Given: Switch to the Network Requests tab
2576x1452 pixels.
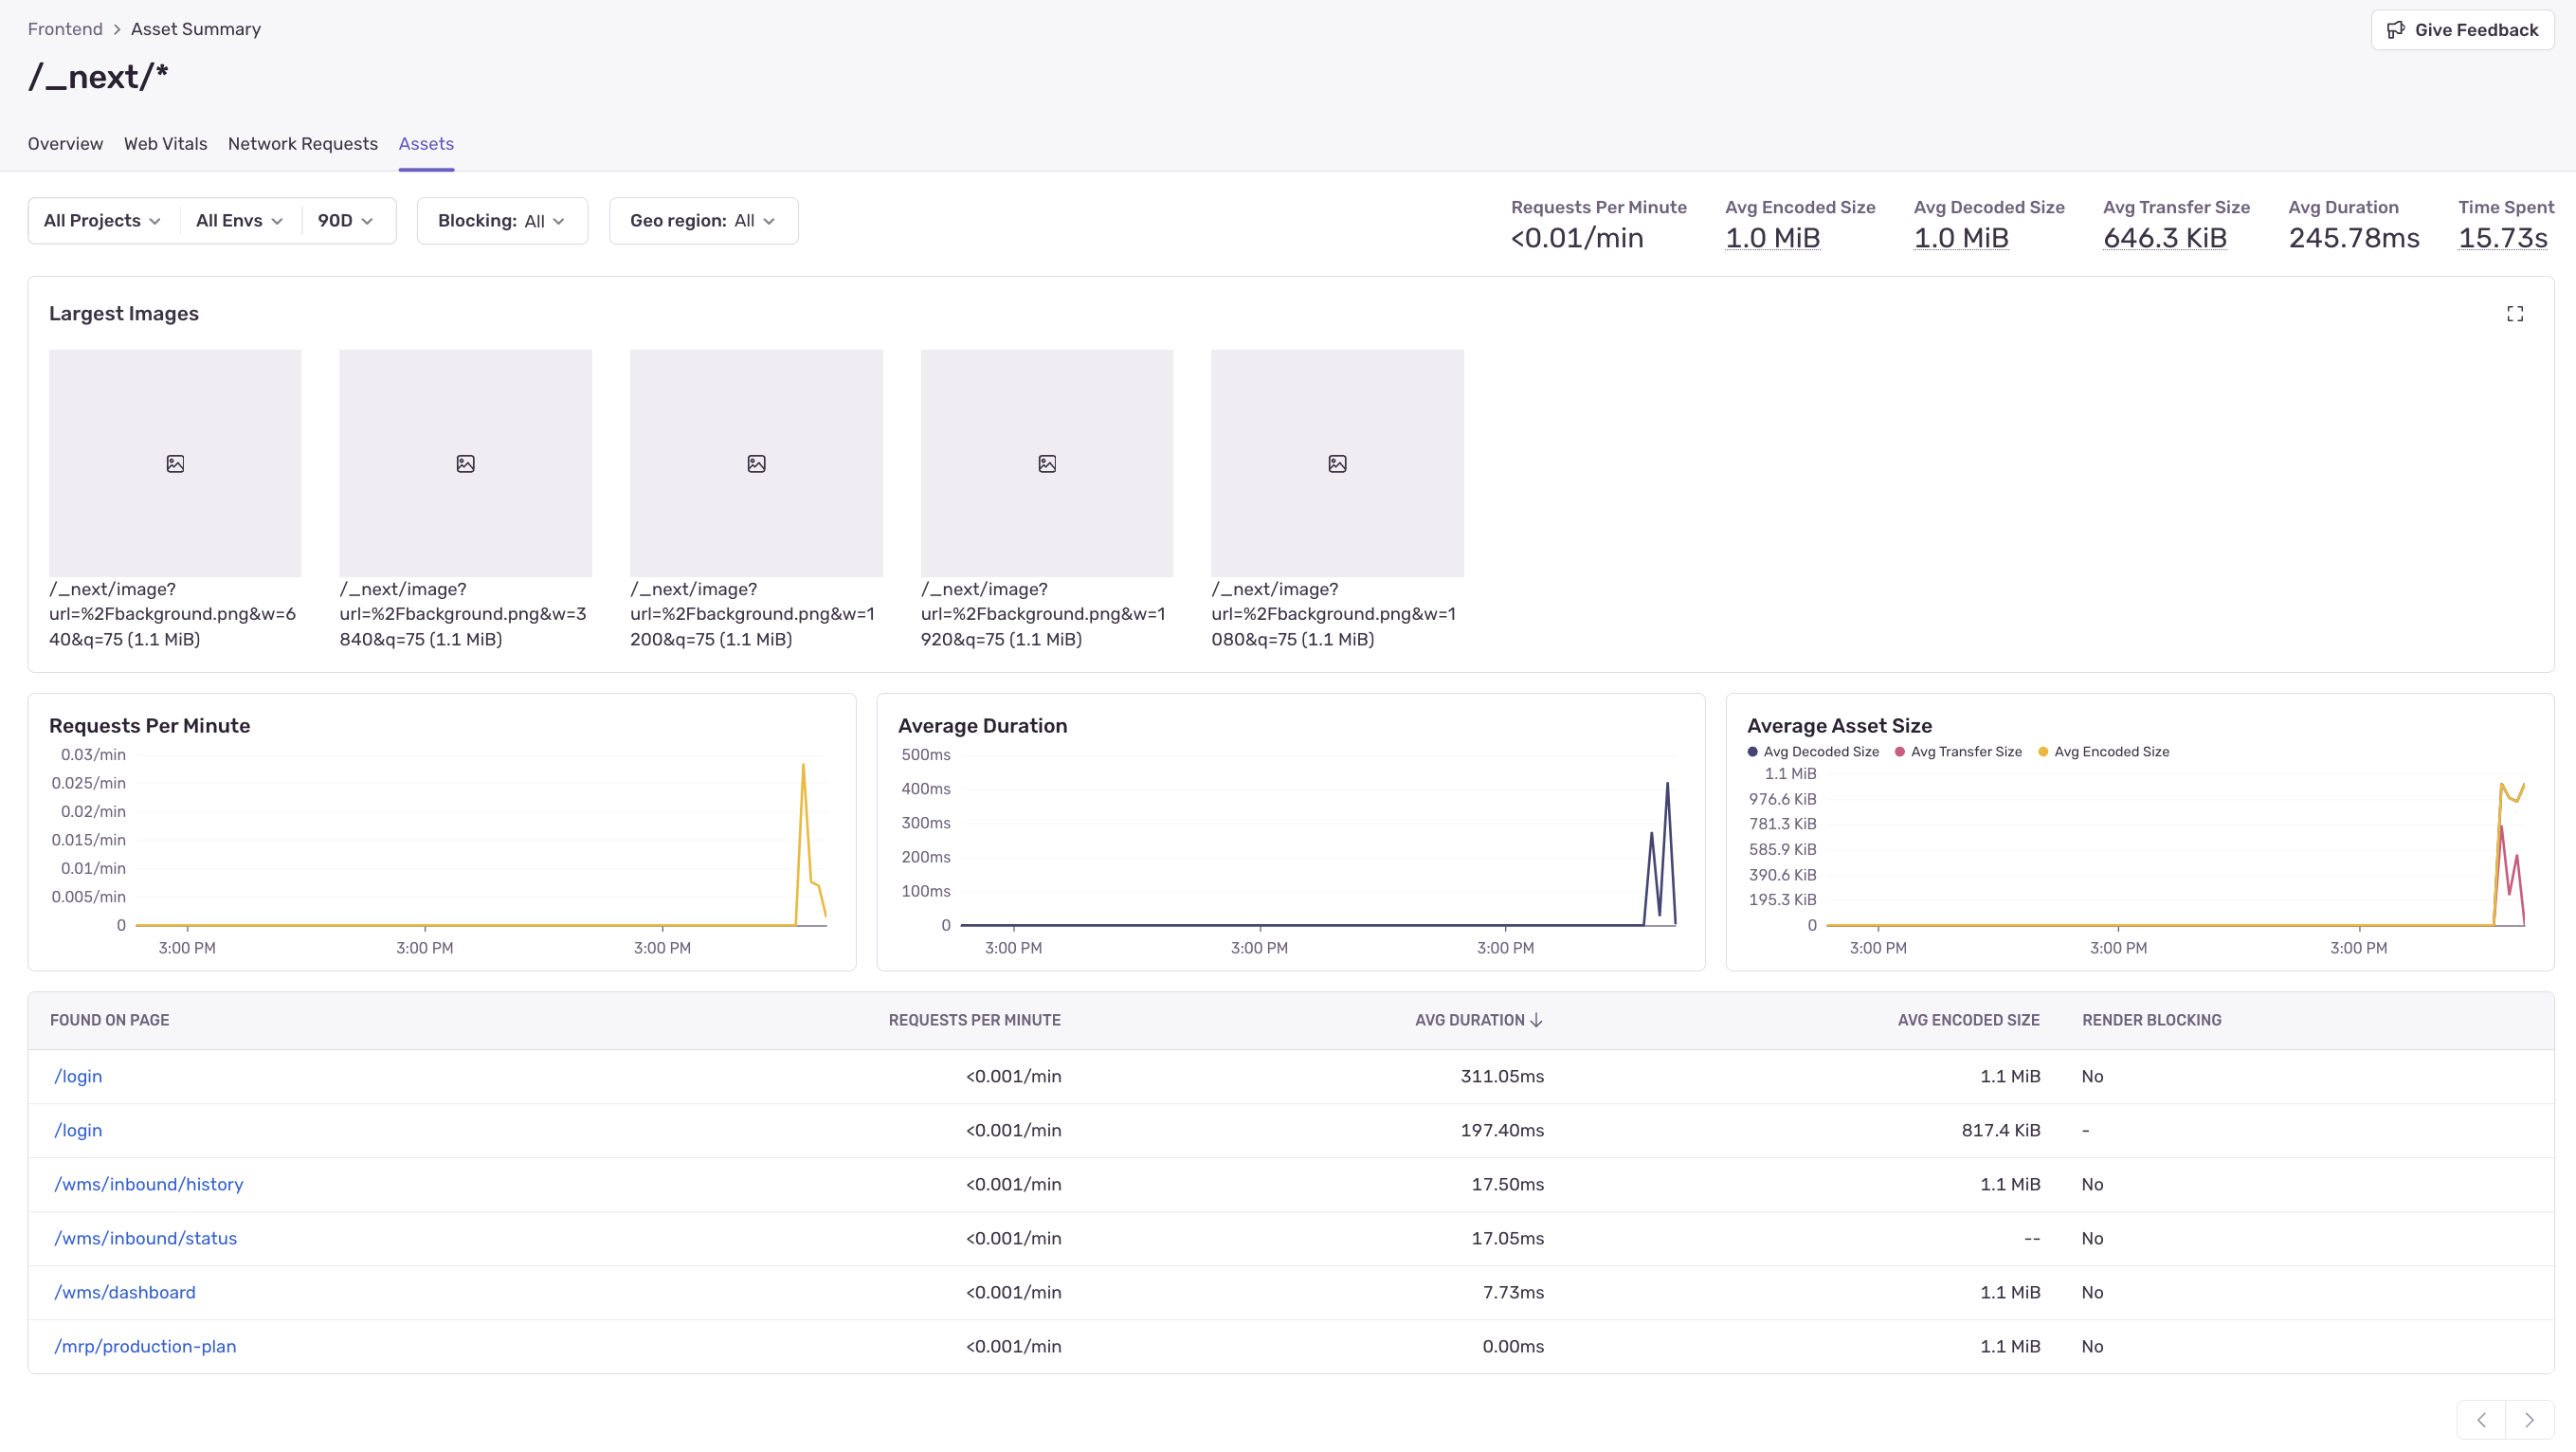Looking at the screenshot, I should pos(302,144).
